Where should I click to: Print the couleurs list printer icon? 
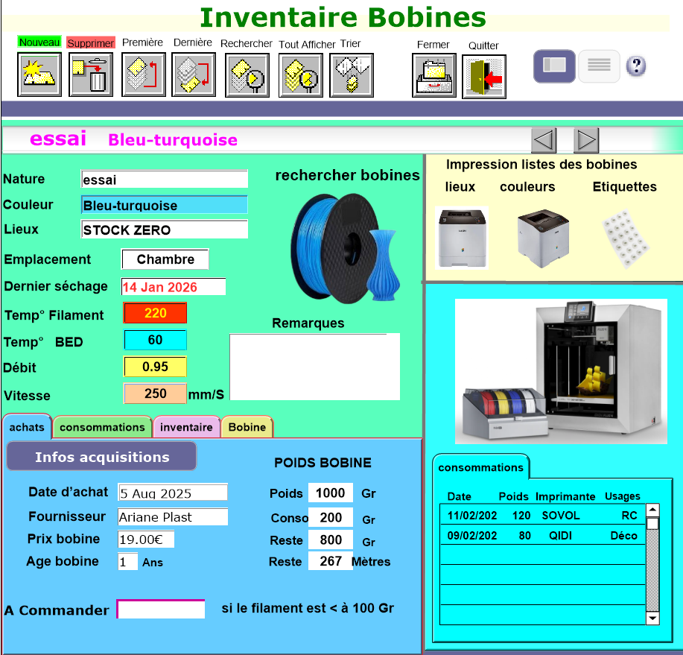coord(543,238)
